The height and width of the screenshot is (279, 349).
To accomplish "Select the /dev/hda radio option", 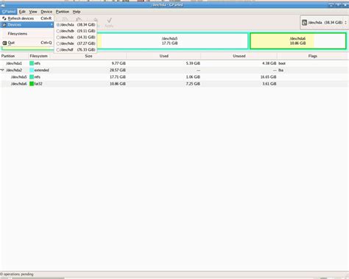I will 58,25.
